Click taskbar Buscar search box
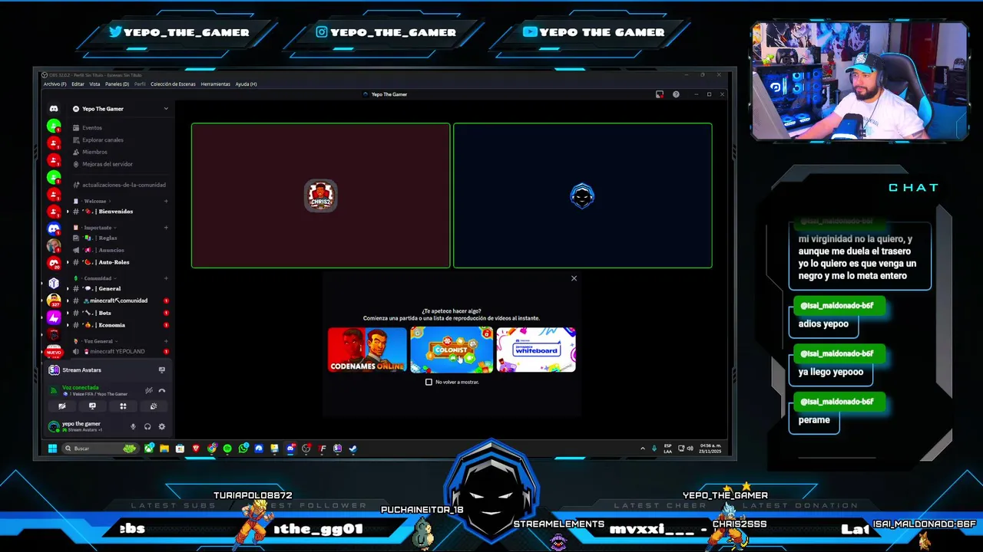Image resolution: width=983 pixels, height=552 pixels. point(101,449)
